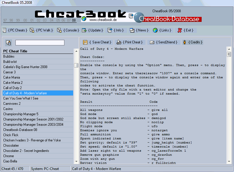Select Ciao Bella in the list
This screenshot has width=234, height=172.
pos(38,161)
